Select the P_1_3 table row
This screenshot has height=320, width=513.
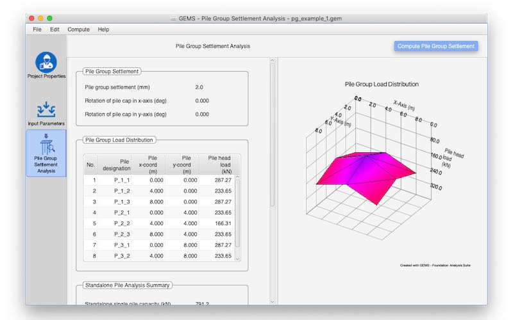point(159,202)
